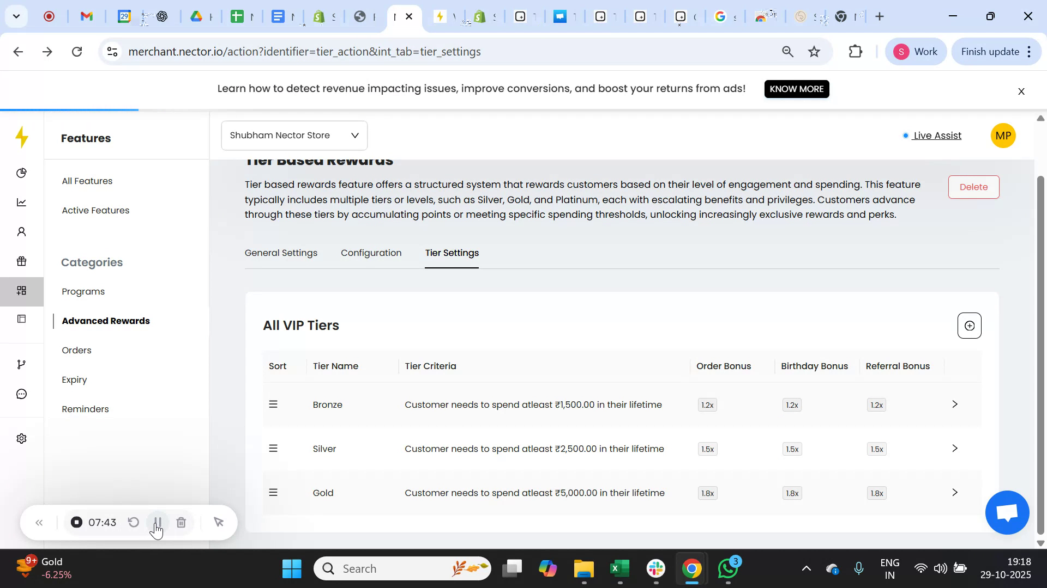Pause the recording timer

pyautogui.click(x=157, y=522)
